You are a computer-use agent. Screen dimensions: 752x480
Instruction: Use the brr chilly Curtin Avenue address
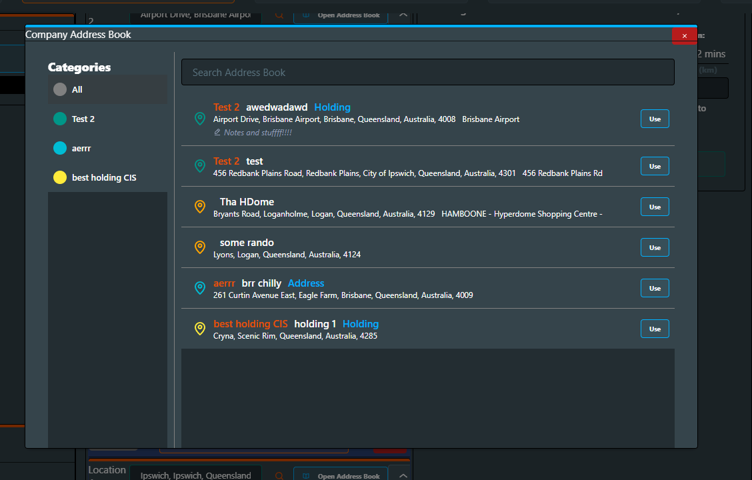pos(655,288)
